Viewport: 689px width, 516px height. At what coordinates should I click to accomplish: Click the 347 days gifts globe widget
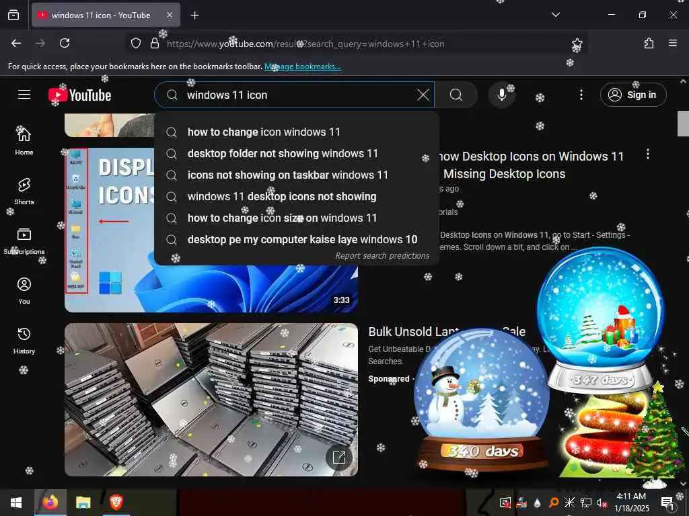(601, 320)
